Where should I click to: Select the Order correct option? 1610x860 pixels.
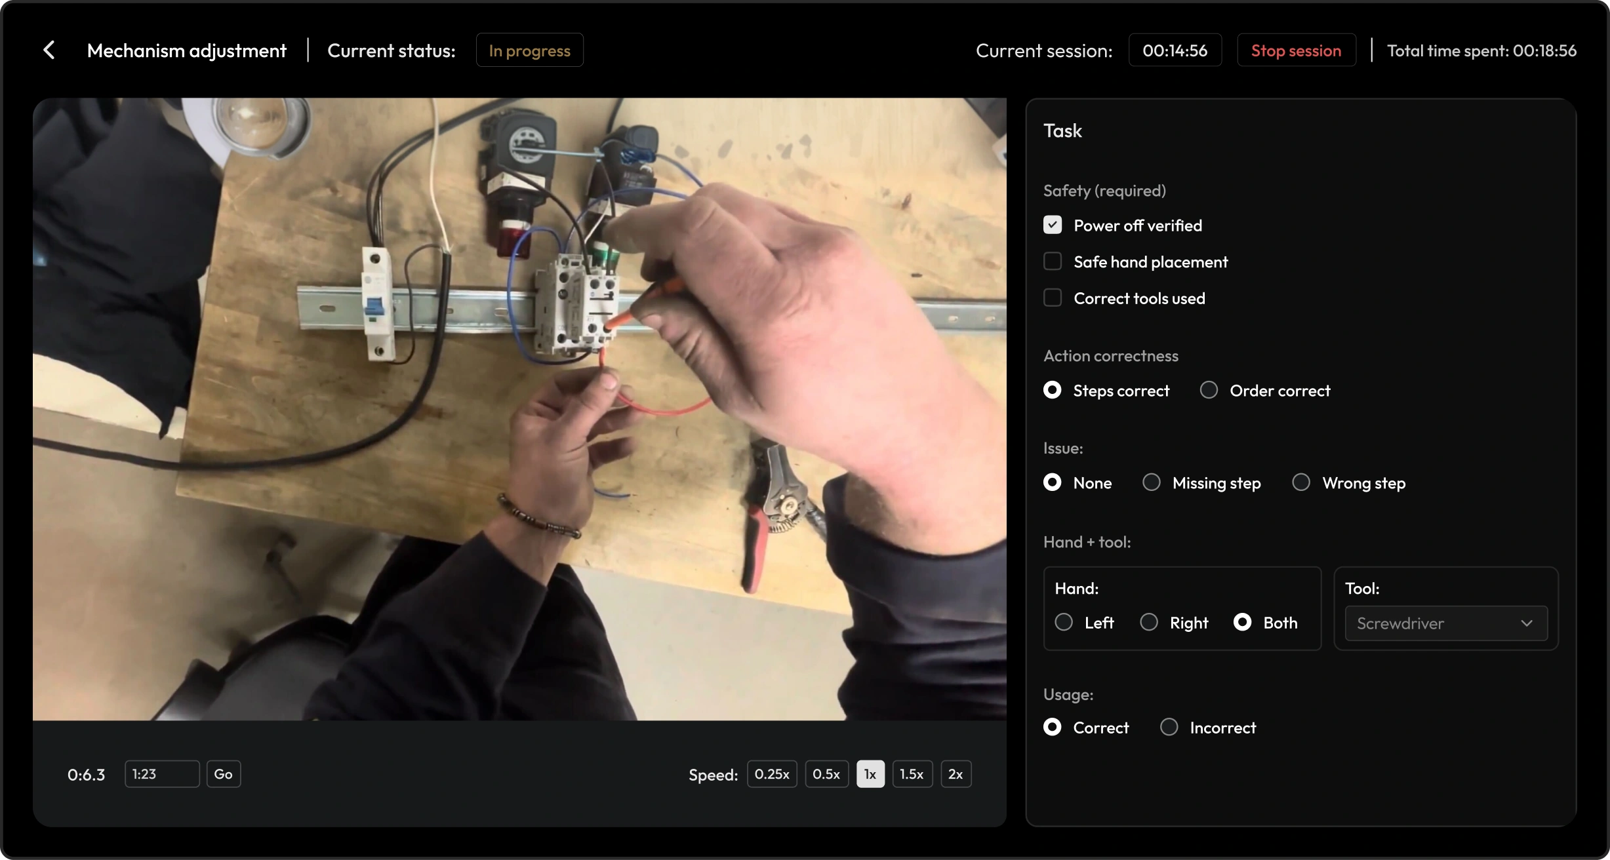coord(1209,389)
